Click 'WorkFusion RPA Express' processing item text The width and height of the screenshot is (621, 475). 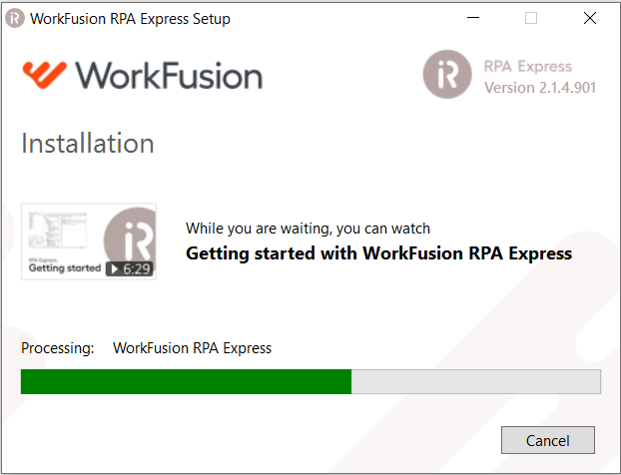tap(192, 348)
